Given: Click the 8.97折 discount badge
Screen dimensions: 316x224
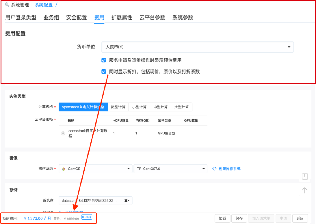Looking at the screenshot, I should pyautogui.click(x=87, y=217).
